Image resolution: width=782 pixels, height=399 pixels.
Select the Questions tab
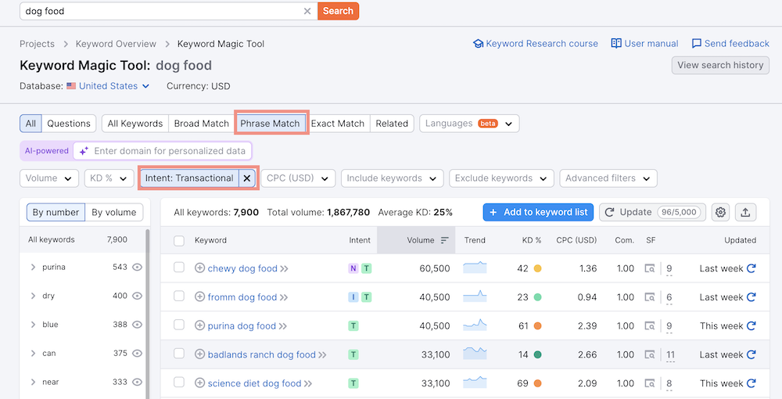point(69,124)
